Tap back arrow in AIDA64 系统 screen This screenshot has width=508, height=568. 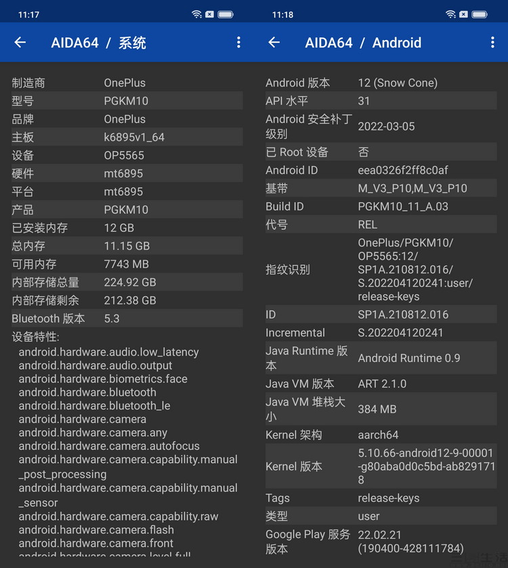point(20,43)
